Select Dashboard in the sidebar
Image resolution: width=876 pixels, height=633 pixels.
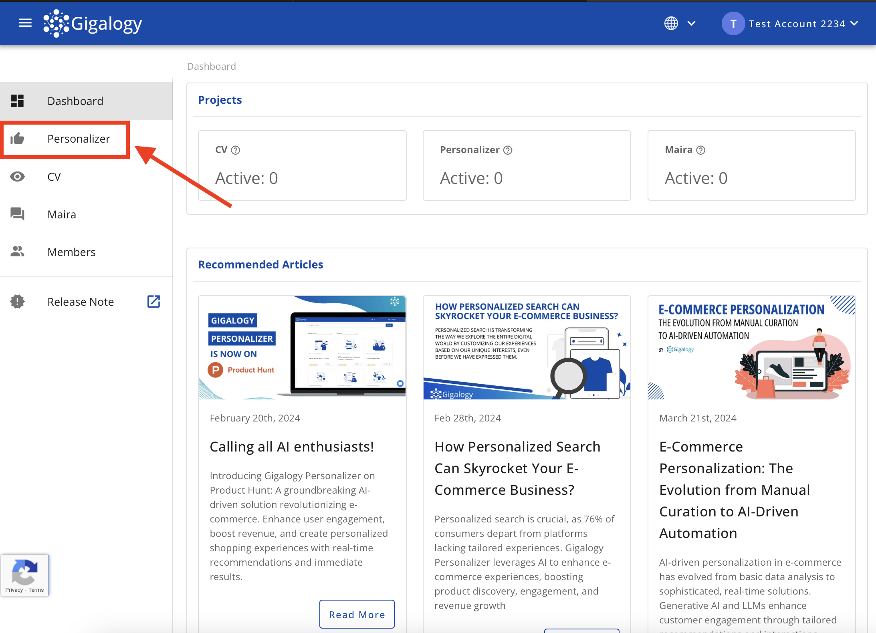[x=75, y=101]
